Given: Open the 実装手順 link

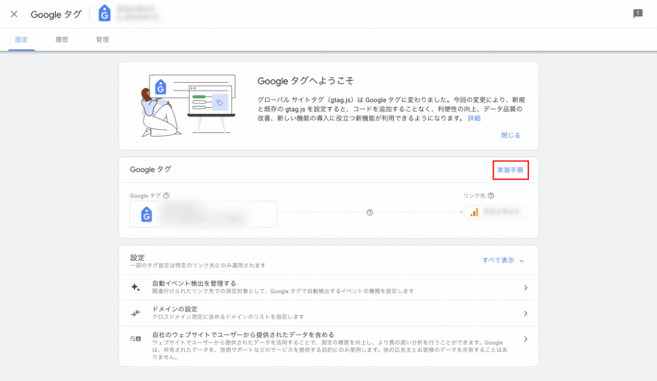Looking at the screenshot, I should 511,170.
